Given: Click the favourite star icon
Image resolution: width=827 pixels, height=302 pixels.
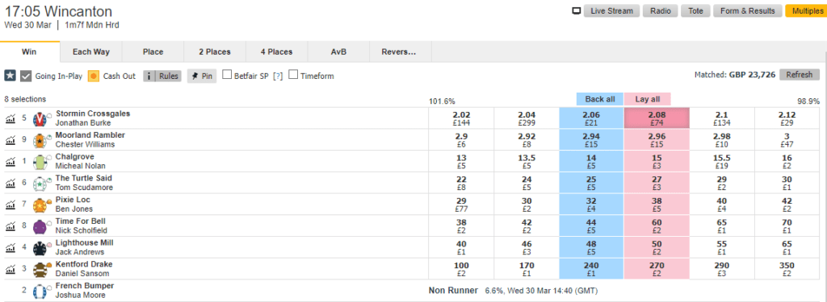Looking at the screenshot, I should pos(10,76).
